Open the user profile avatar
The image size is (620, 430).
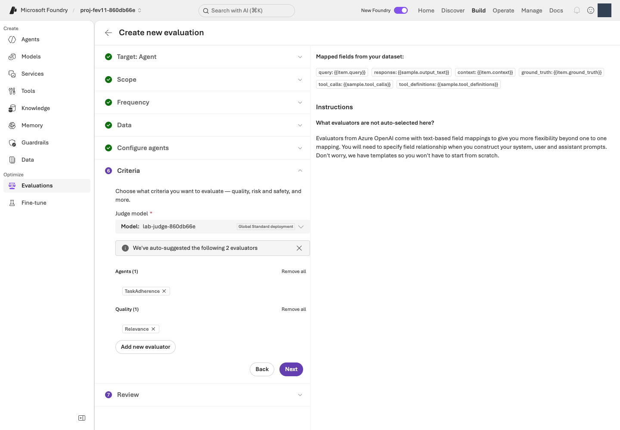point(604,10)
